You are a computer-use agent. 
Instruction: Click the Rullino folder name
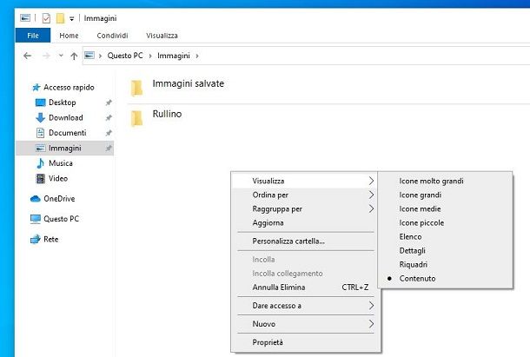click(x=167, y=114)
